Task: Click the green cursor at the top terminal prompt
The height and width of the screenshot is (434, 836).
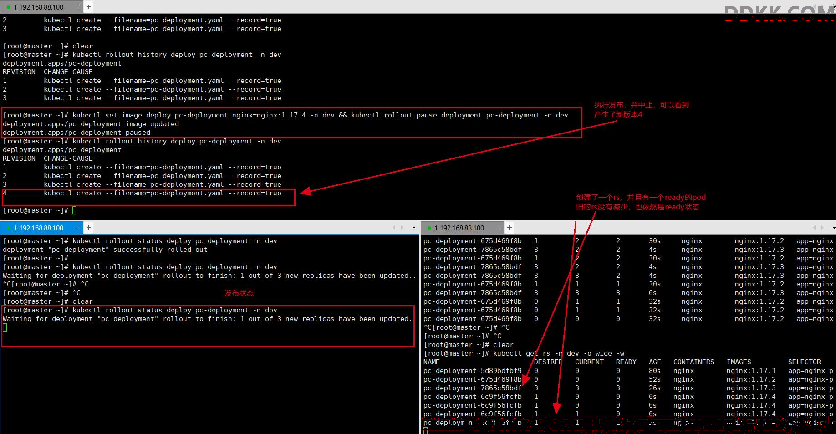Action: (74, 210)
